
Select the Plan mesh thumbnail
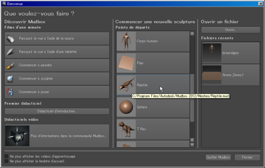coord(126,63)
